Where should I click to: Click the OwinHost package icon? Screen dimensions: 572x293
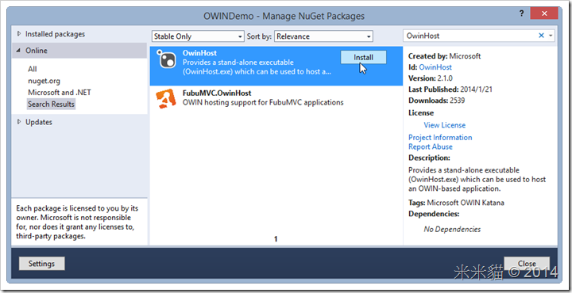coord(165,59)
